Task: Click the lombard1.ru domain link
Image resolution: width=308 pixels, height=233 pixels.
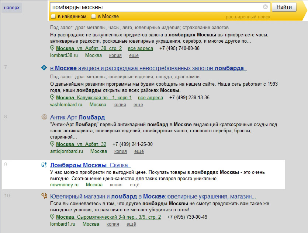Action: pyautogui.click(x=63, y=224)
